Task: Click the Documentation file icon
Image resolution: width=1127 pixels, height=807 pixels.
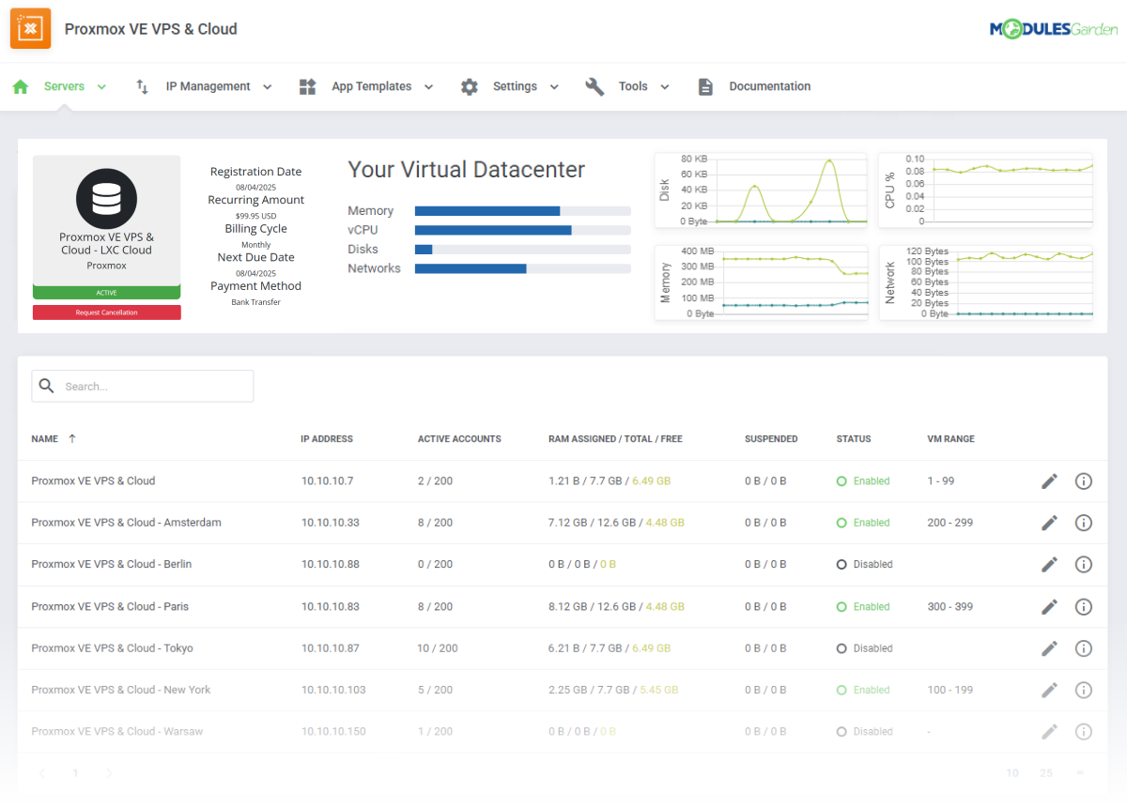Action: [x=705, y=86]
